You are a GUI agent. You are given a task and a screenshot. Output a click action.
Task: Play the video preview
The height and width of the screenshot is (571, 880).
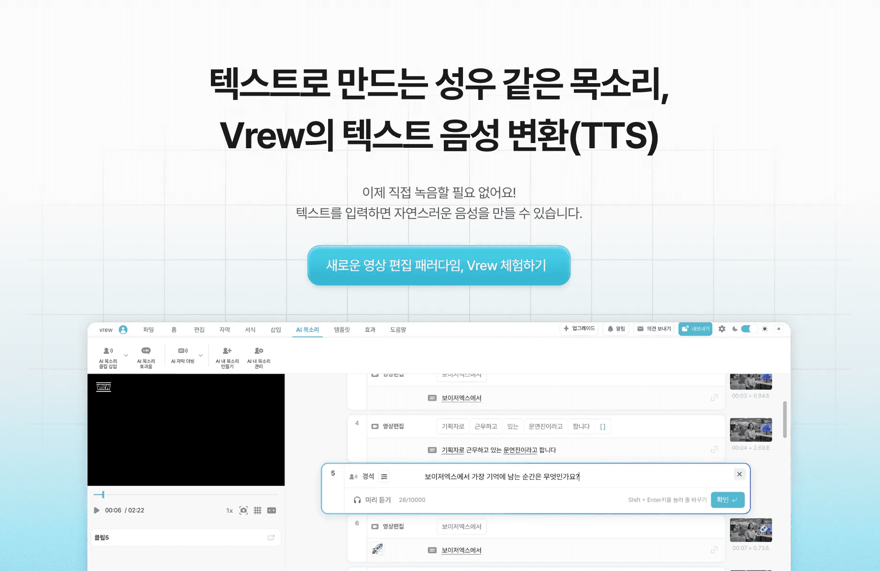97,510
